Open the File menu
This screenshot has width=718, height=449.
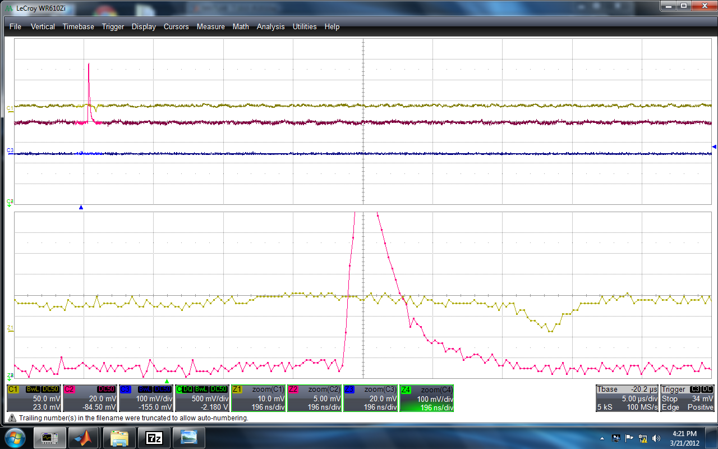[15, 26]
